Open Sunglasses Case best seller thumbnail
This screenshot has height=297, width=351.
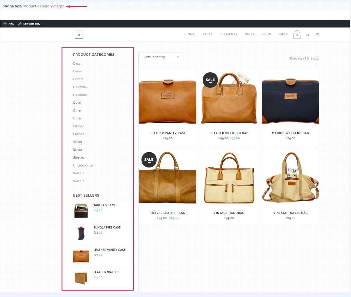pyautogui.click(x=81, y=233)
